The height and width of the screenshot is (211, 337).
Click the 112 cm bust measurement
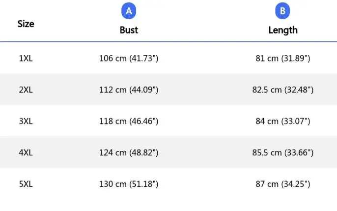coord(129,90)
